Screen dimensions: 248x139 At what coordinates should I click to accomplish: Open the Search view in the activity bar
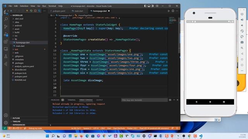(6, 19)
